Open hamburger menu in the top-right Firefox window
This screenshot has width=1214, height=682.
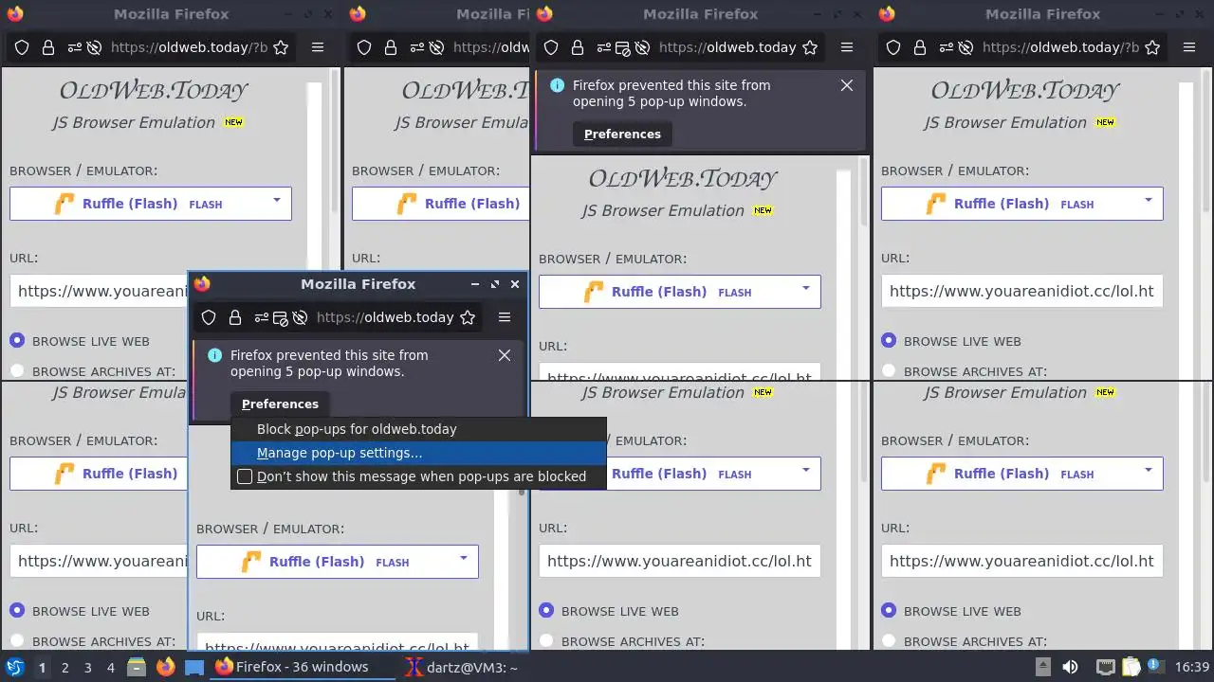[x=1189, y=47]
